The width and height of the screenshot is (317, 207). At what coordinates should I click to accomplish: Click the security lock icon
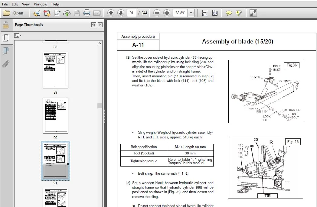click(6, 25)
